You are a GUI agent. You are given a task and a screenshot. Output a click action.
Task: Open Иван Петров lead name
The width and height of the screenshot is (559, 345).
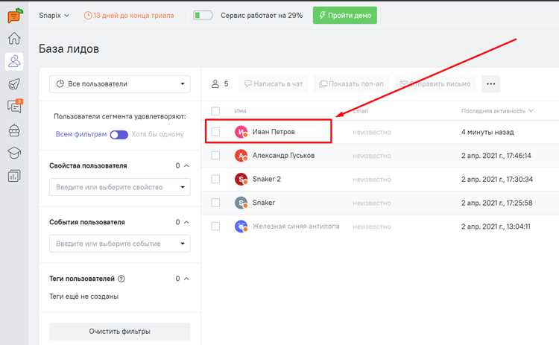pyautogui.click(x=274, y=132)
